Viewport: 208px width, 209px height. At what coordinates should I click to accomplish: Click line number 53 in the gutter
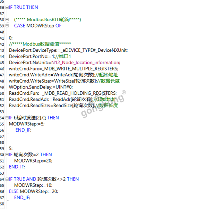tap(2, 112)
